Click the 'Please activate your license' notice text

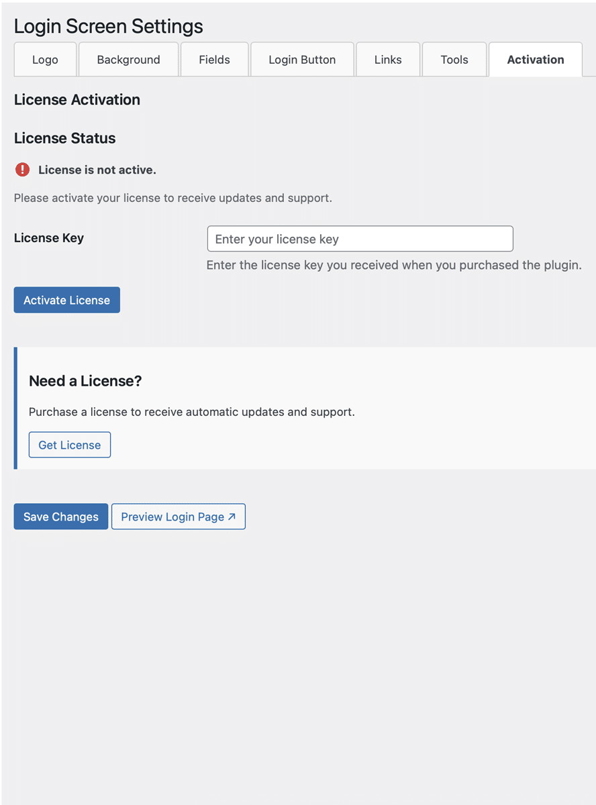(x=173, y=199)
